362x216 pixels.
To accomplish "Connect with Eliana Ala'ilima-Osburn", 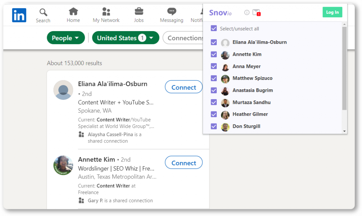I will pyautogui.click(x=183, y=87).
